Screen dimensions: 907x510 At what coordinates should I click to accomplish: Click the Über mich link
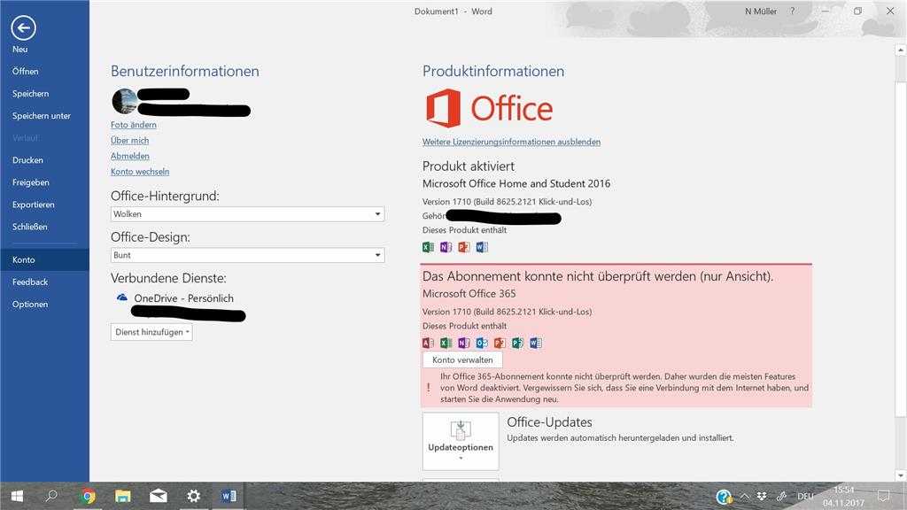coord(130,141)
